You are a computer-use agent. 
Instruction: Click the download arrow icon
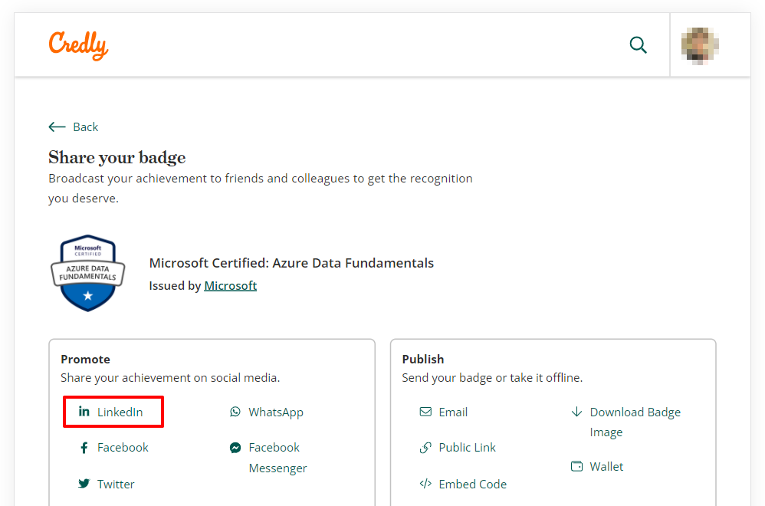pyautogui.click(x=576, y=412)
